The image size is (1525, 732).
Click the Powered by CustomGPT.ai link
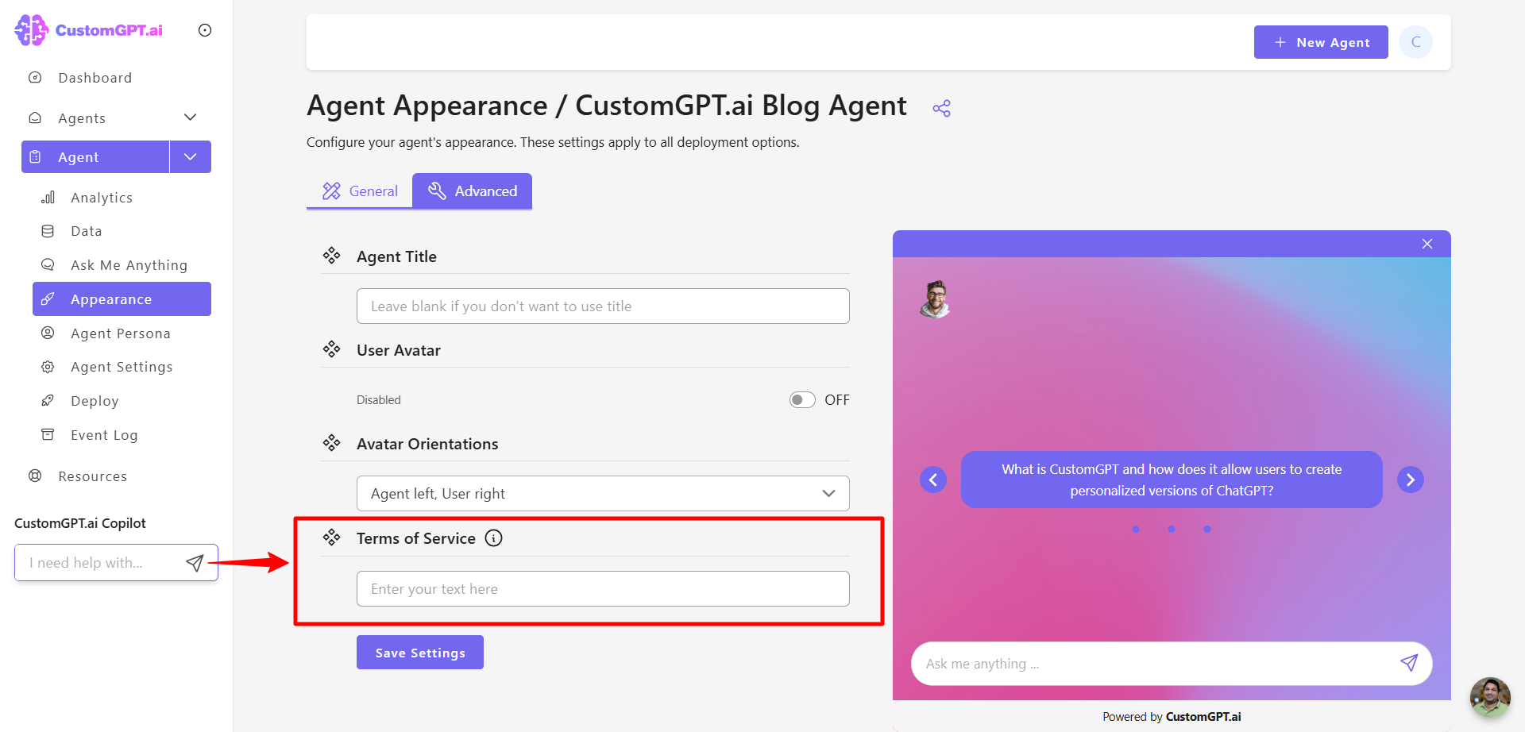[1172, 717]
